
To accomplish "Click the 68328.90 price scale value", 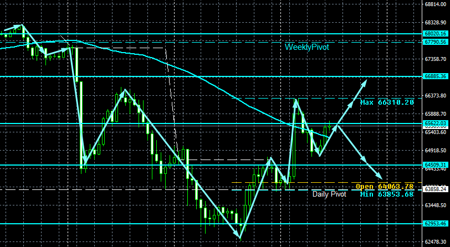I will (x=436, y=22).
